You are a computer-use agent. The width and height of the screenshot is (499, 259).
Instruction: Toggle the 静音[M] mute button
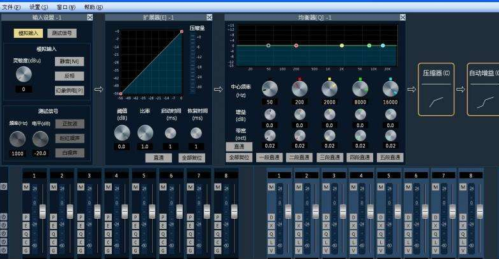click(70, 61)
